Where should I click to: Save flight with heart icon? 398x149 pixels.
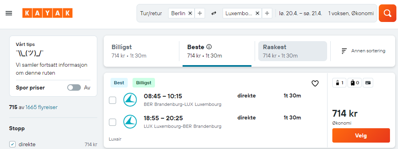315,83
